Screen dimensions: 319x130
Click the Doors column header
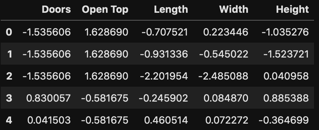point(56,9)
